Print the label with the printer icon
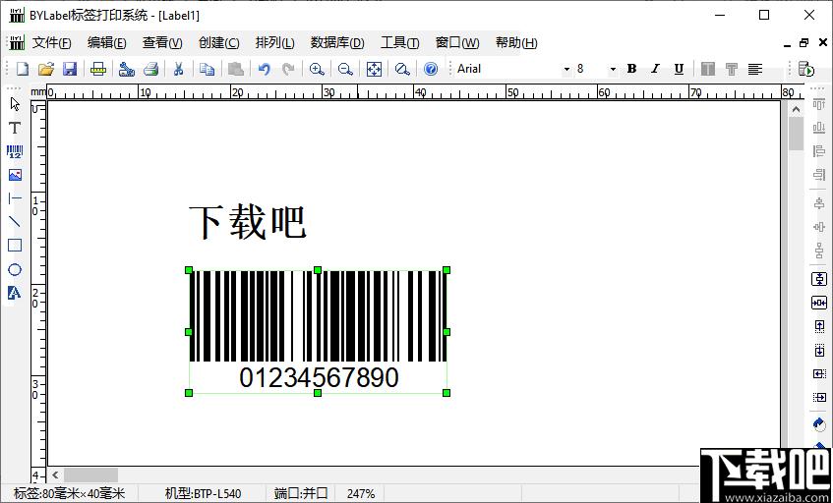 150,69
